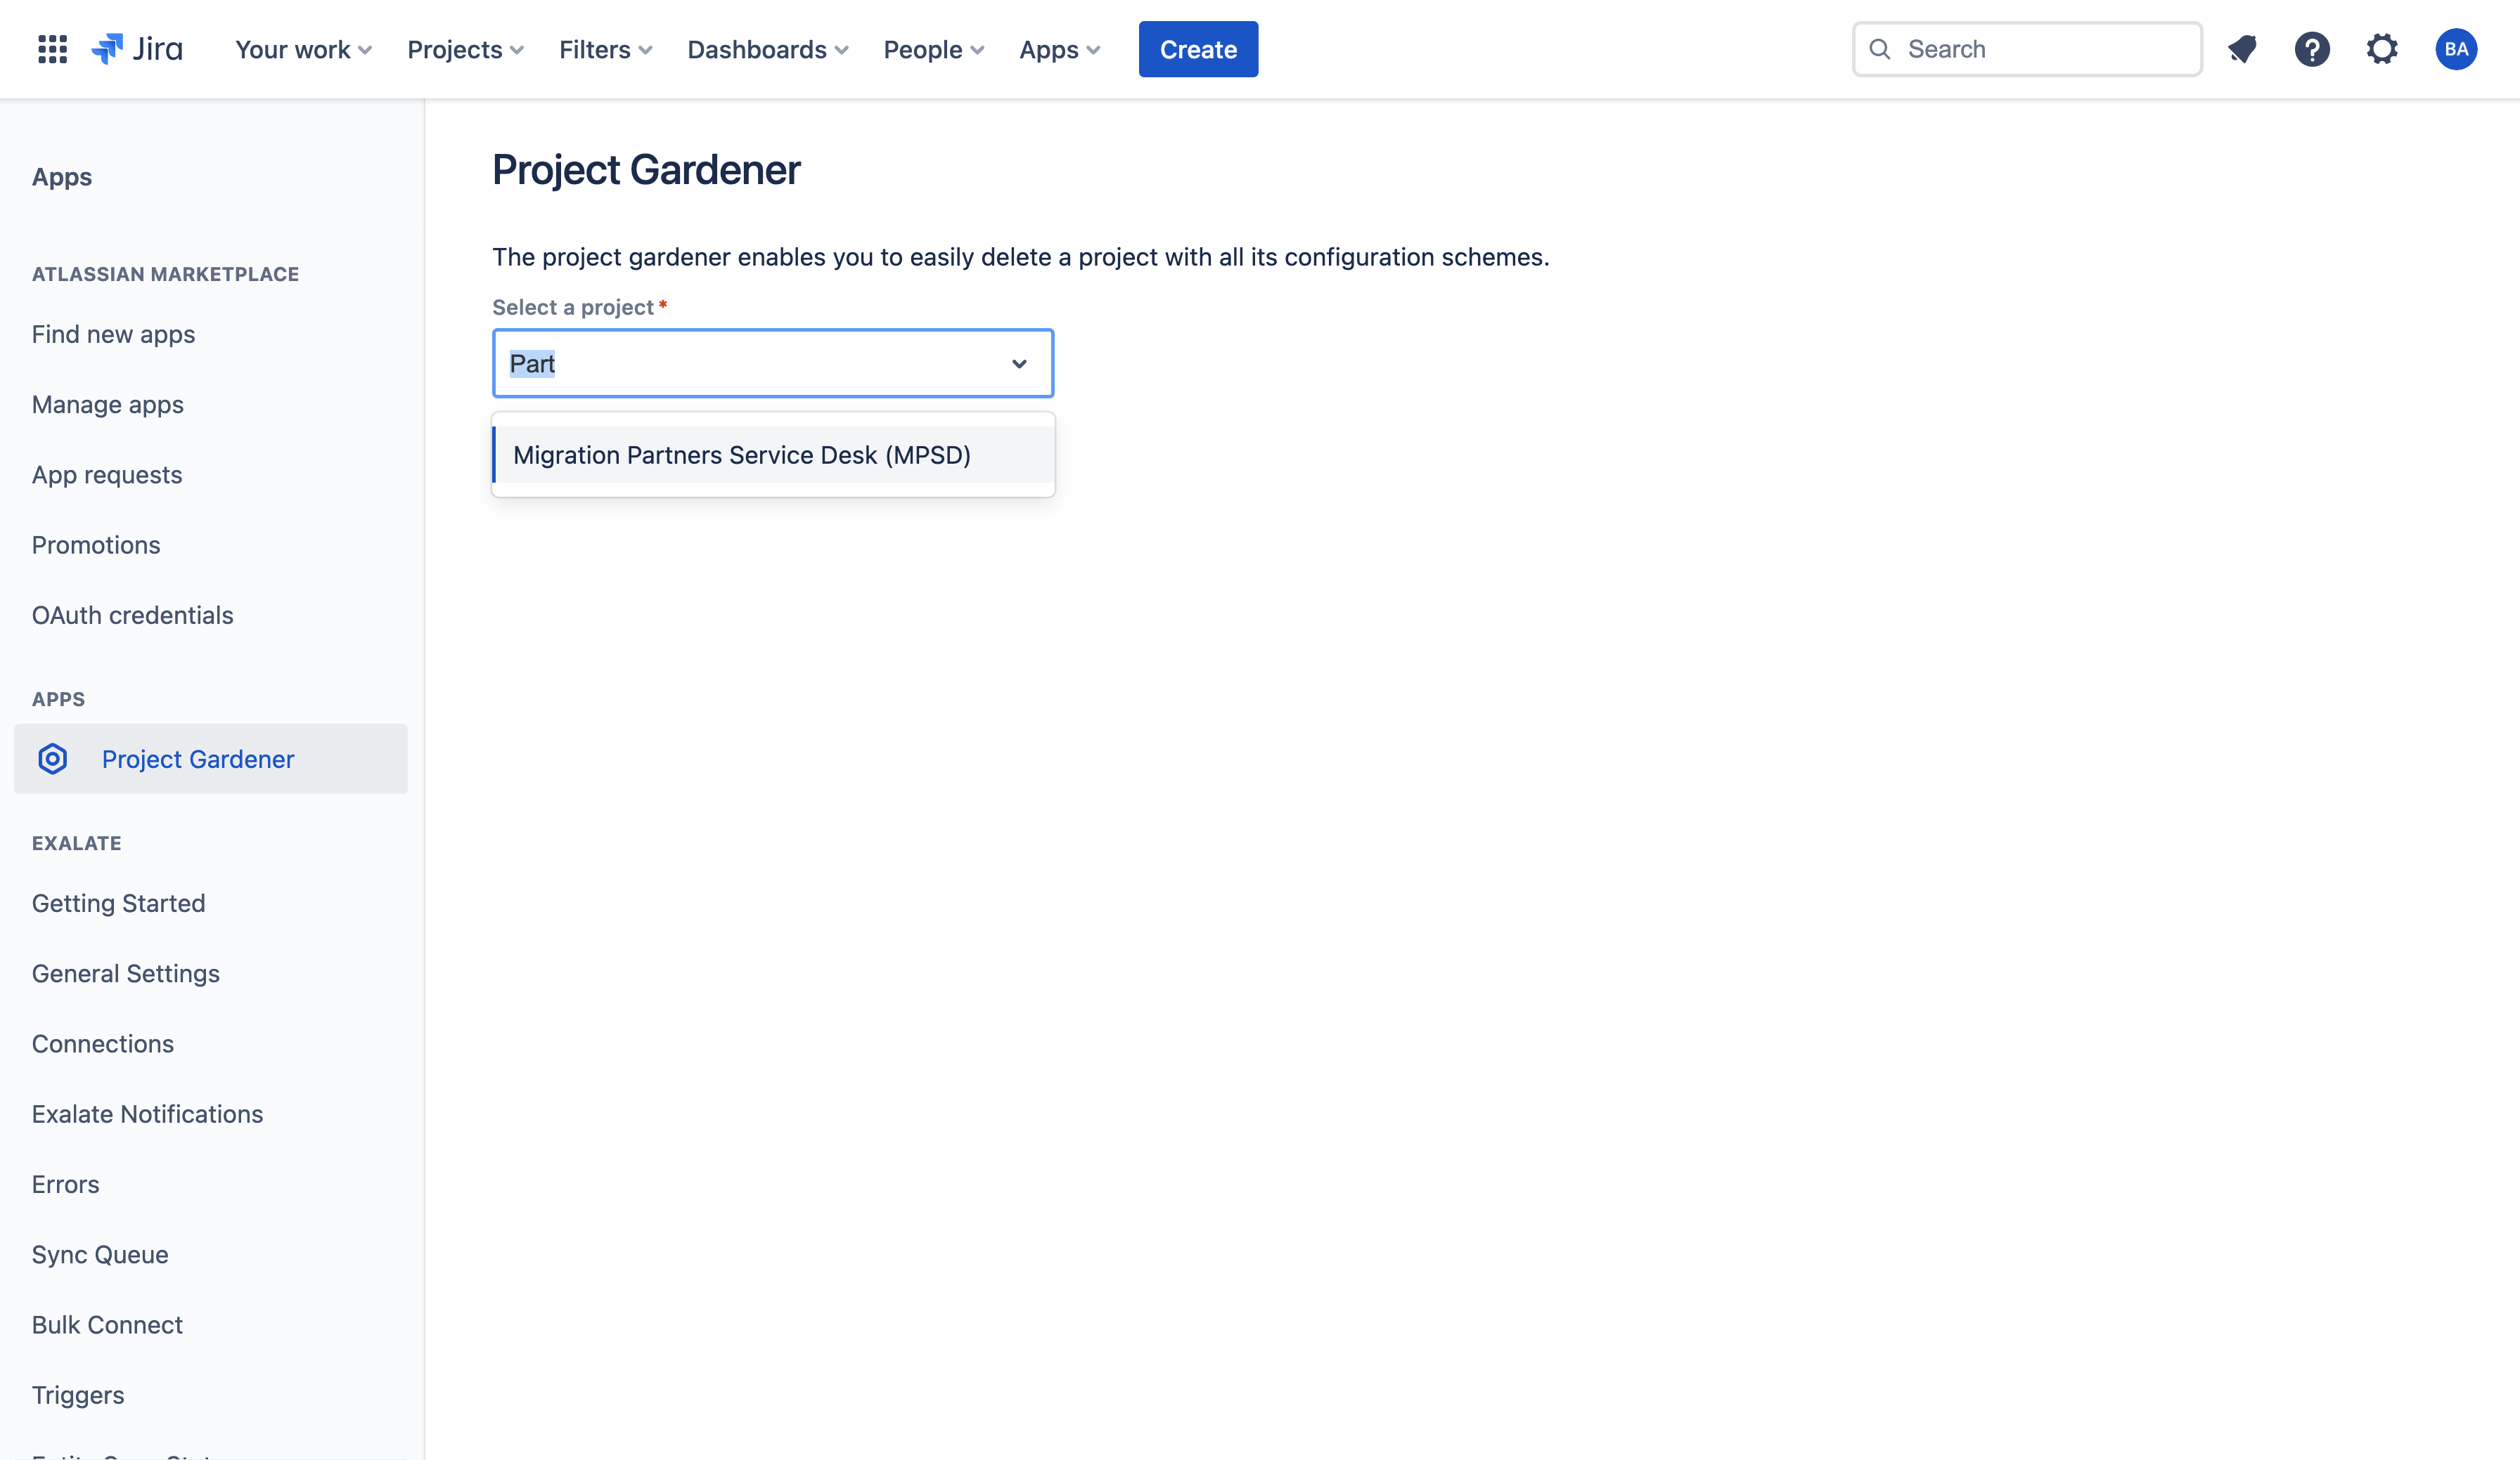Screen dimensions: 2520x1460
Task: Expand the Your work menu
Action: tap(303, 49)
